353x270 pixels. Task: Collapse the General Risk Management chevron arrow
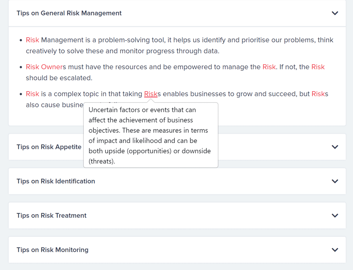335,13
